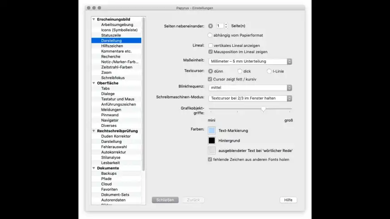Collapse the Oberfläche section triangle
The width and height of the screenshot is (390, 219).
[94, 83]
